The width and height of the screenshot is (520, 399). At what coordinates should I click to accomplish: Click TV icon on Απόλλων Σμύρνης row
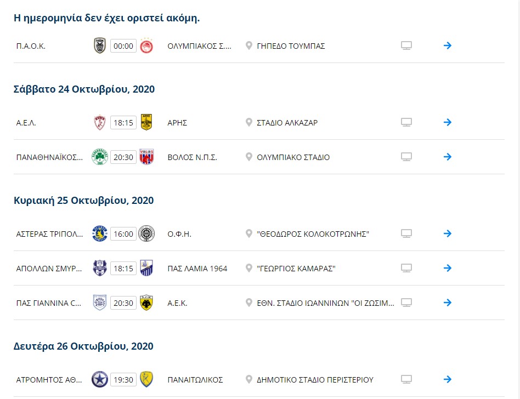point(406,268)
